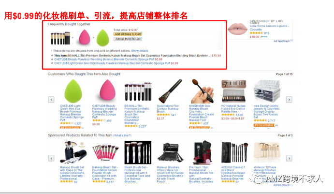Open the pink sponge image in Frequently Bought Together
This screenshot has height=194, width=334.
85,38
